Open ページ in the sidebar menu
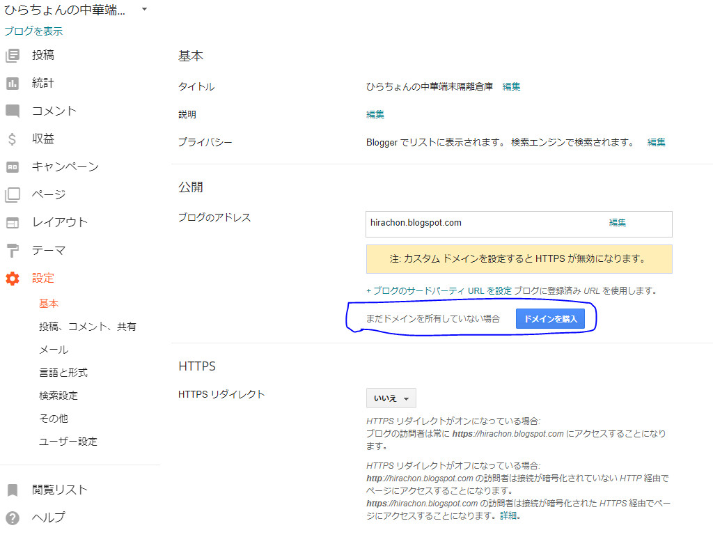713x537 pixels. [x=49, y=194]
